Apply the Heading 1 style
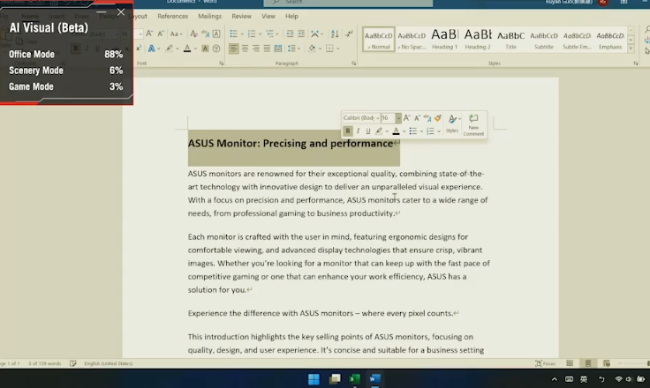Screen dimensions: 650x388 tap(444, 40)
